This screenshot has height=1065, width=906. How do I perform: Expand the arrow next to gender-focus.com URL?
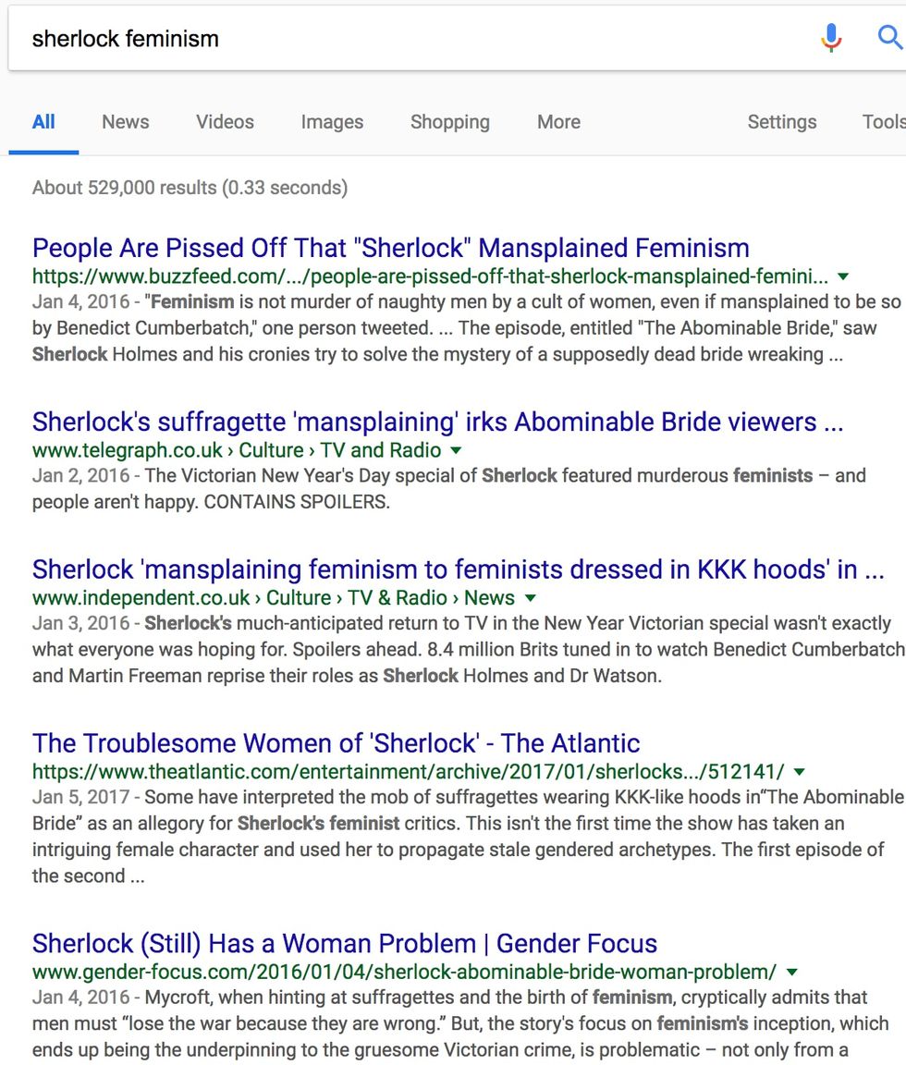coord(792,973)
